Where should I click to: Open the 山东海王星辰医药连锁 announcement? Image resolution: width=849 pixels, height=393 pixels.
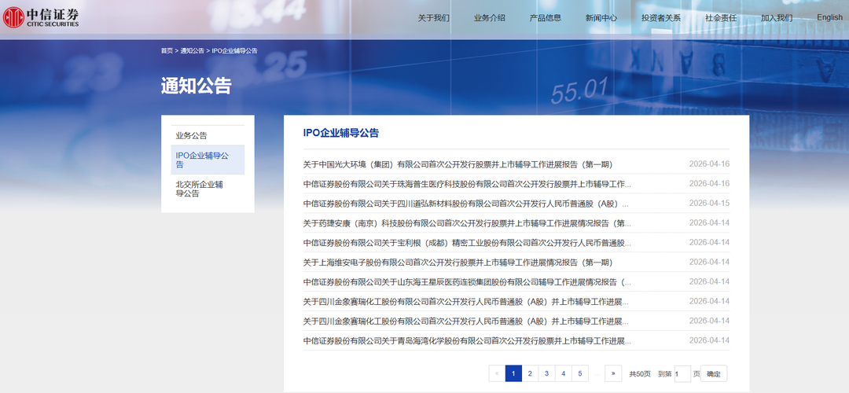click(x=467, y=281)
